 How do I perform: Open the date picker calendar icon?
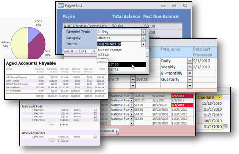pyautogui.click(x=225, y=126)
